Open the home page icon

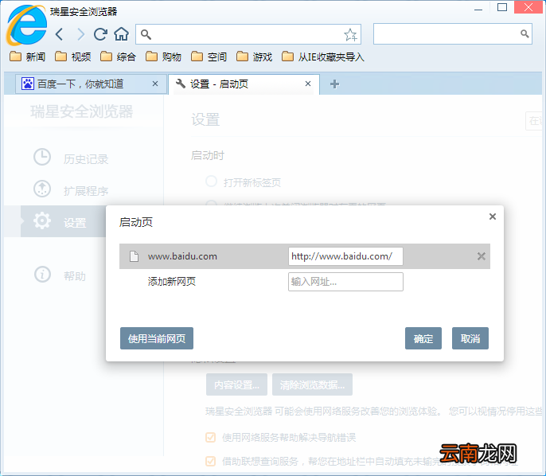click(122, 34)
